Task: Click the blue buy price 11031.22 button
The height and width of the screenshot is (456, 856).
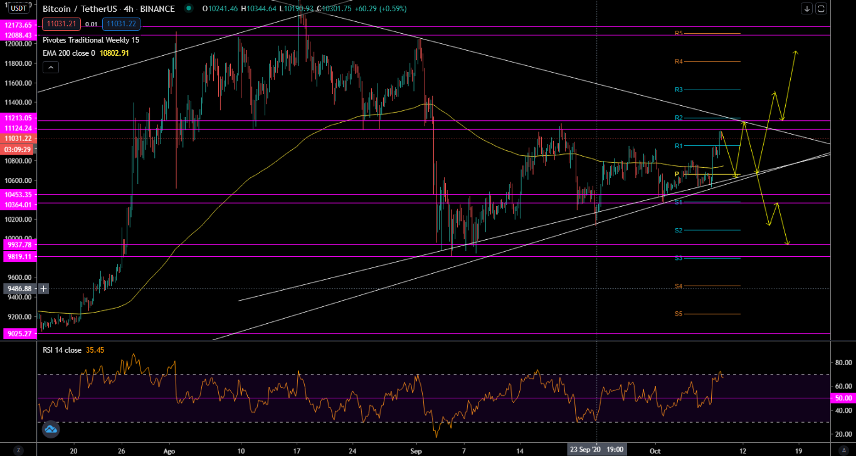Action: tap(122, 24)
